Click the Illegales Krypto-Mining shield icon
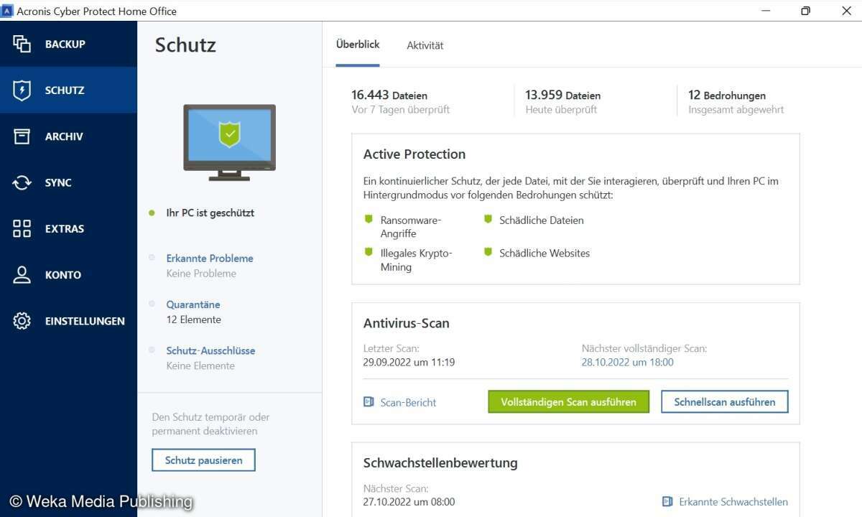This screenshot has height=517, width=862. [369, 252]
